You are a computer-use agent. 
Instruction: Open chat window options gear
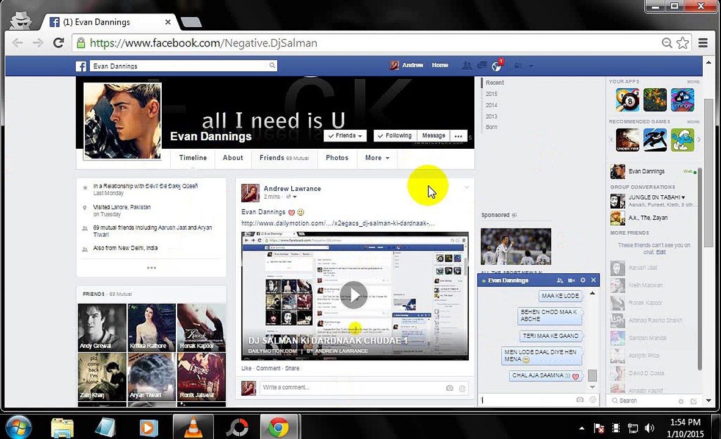(582, 280)
